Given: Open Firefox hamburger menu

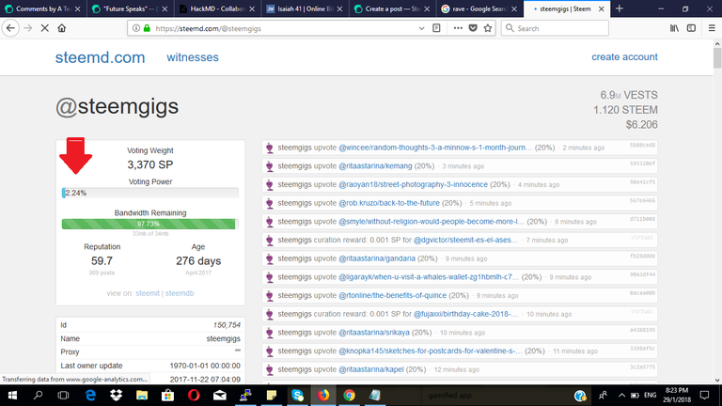Looking at the screenshot, I should [712, 28].
